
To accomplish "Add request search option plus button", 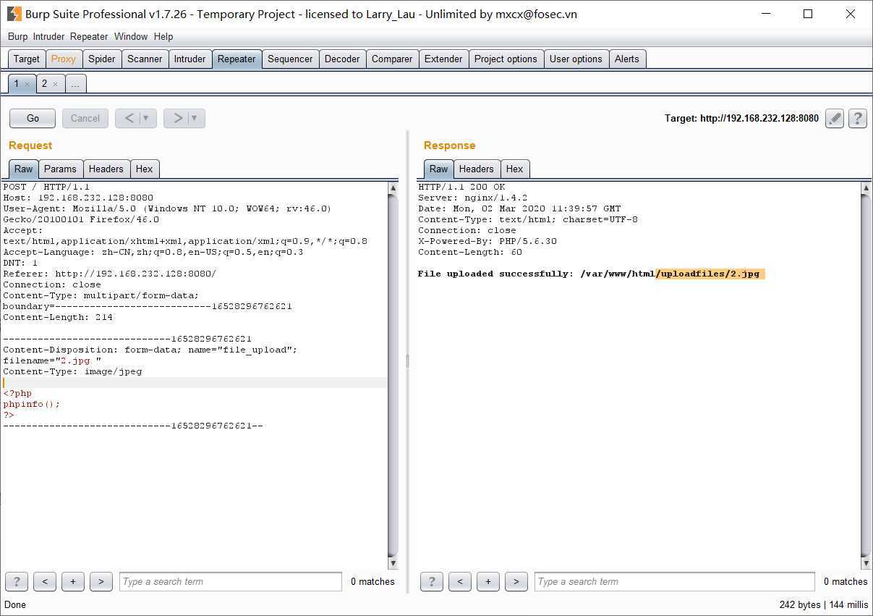I will click(x=73, y=581).
